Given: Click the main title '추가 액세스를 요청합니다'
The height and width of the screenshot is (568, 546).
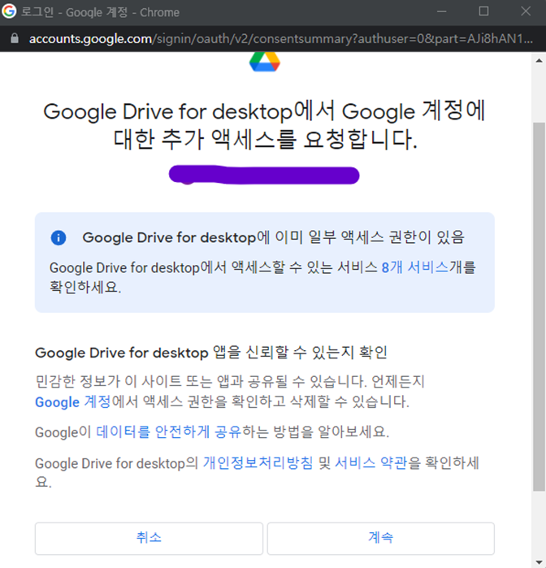Looking at the screenshot, I should coord(288,140).
